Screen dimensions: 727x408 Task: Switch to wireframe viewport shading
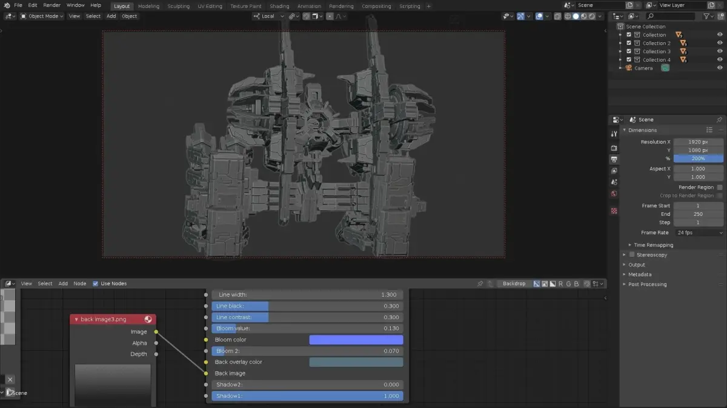pos(567,16)
